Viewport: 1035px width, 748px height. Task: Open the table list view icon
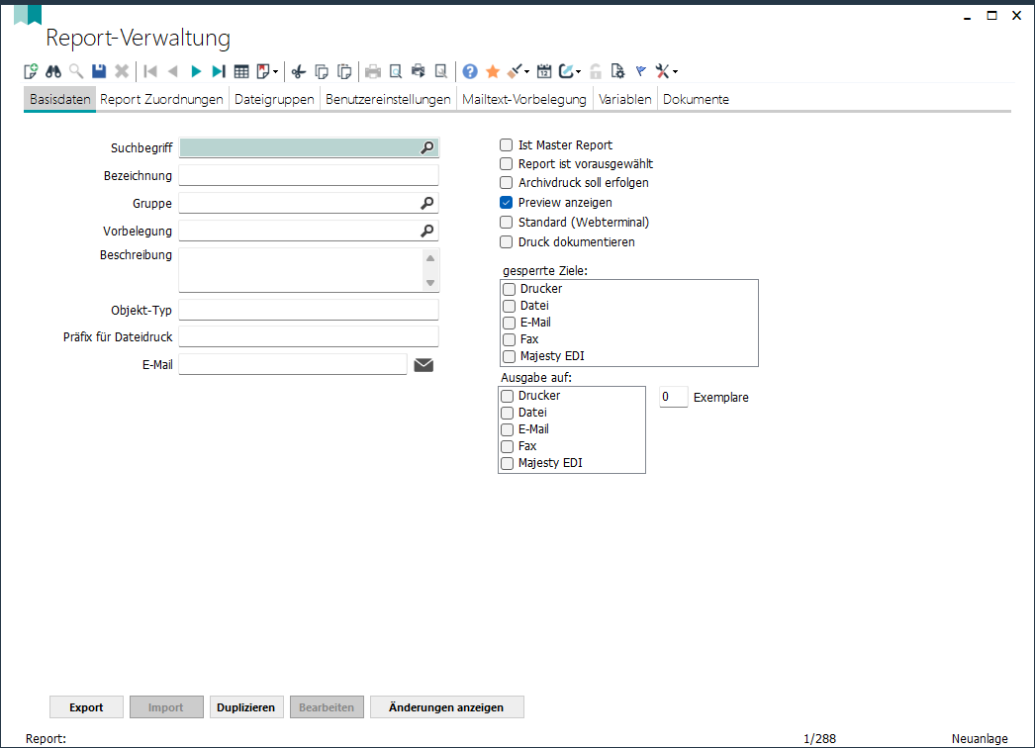(241, 71)
